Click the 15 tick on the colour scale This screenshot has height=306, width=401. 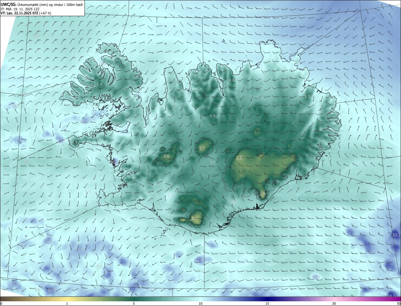click(x=267, y=303)
